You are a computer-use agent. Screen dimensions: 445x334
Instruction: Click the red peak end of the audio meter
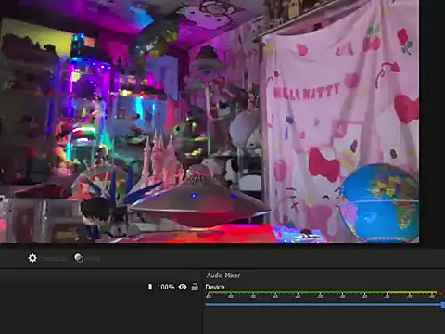(x=442, y=292)
